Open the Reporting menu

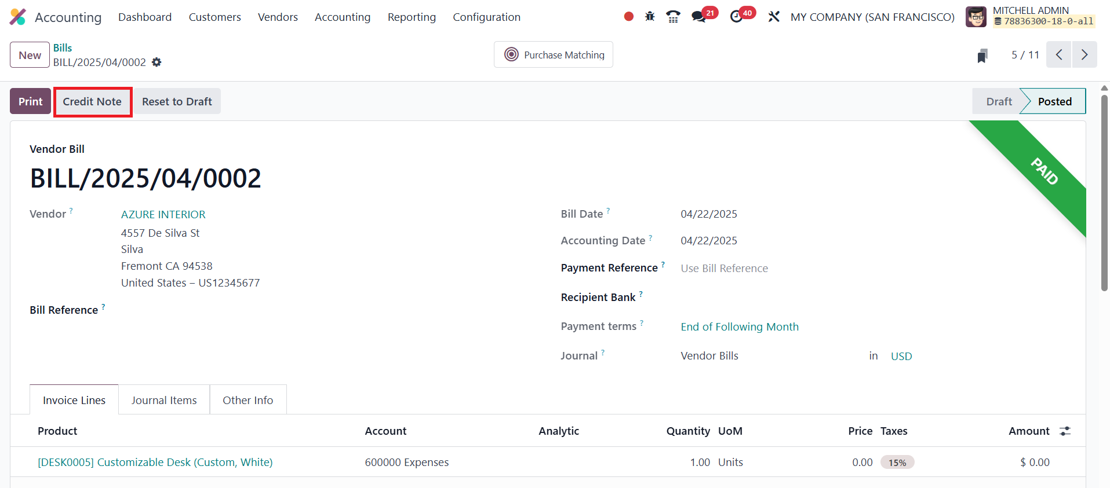(x=412, y=17)
